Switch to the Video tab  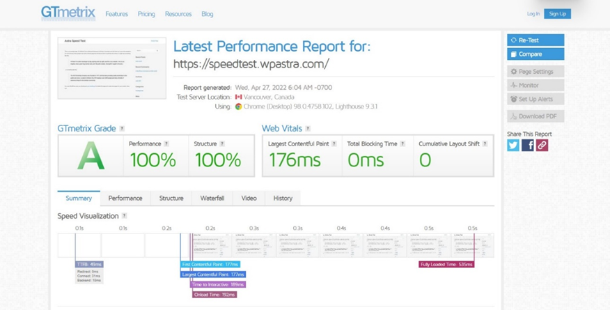tap(249, 198)
